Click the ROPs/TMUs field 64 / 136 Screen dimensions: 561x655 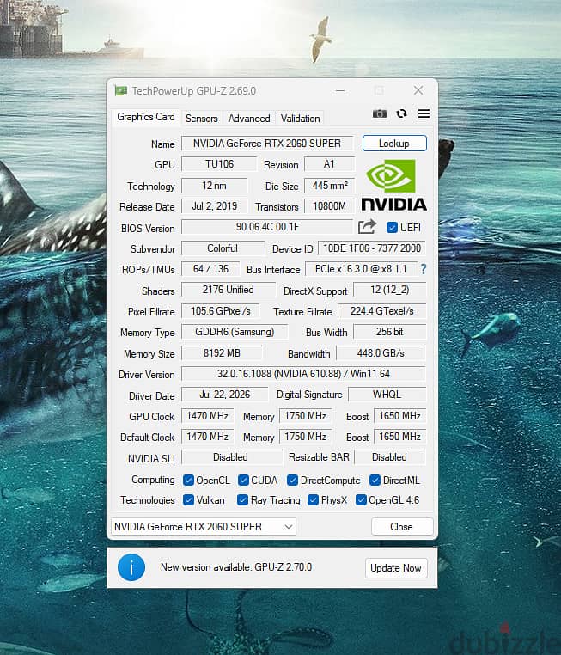click(210, 269)
